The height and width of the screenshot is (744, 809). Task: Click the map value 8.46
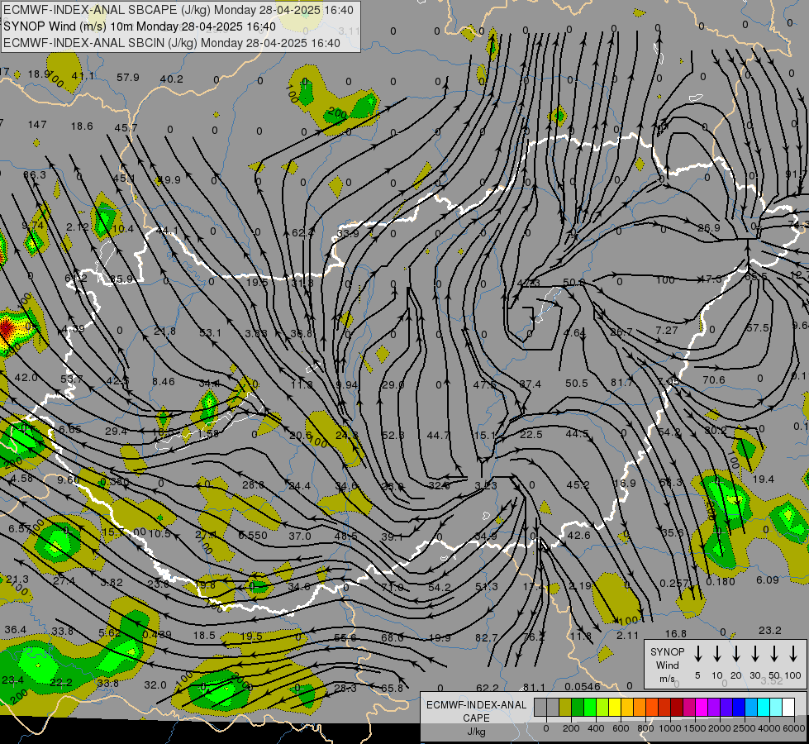pyautogui.click(x=164, y=382)
